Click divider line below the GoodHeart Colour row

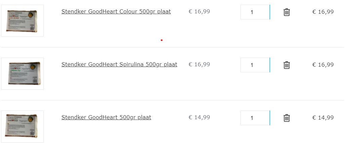point(172,47)
